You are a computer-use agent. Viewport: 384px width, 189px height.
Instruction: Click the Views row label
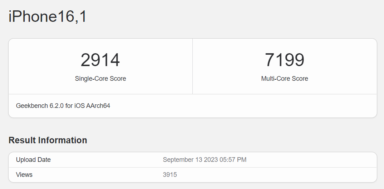tap(24, 175)
